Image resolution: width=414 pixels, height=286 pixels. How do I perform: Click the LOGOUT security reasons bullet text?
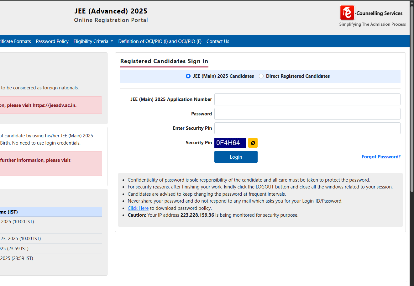pos(260,187)
